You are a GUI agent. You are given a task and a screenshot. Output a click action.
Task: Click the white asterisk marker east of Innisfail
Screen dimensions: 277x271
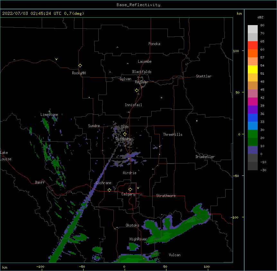tap(161, 98)
